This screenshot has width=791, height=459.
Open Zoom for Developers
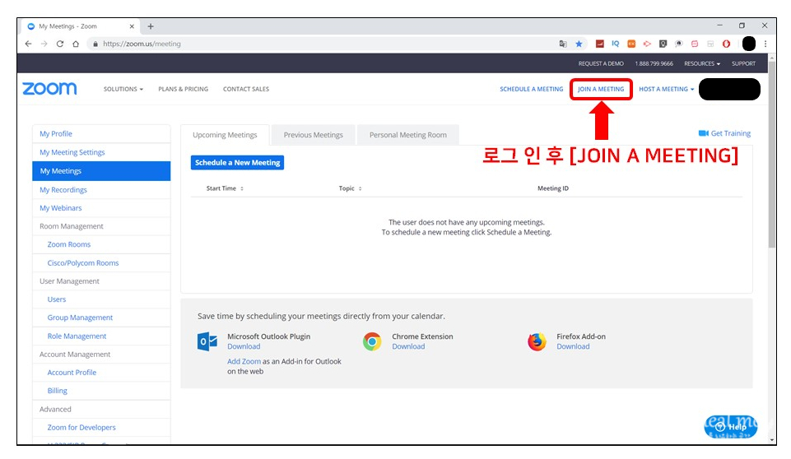point(81,427)
